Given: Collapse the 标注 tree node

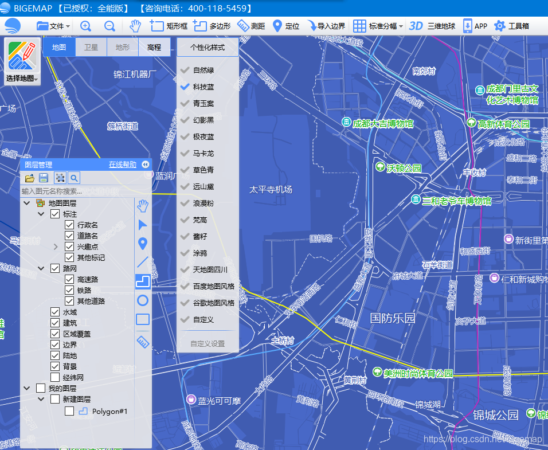Looking at the screenshot, I should click(x=41, y=214).
